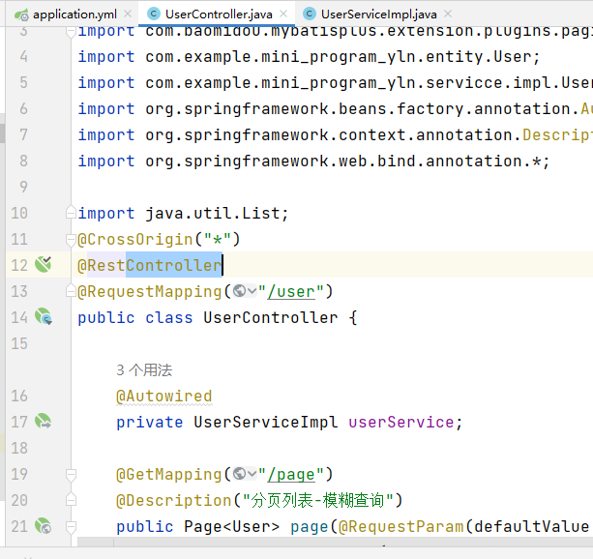
Task: Collapse the page method fold at line 21
Action: (71, 526)
